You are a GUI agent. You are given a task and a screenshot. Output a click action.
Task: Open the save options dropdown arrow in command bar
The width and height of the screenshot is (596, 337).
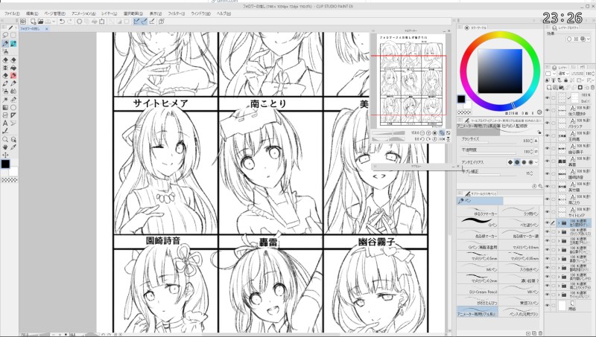pyautogui.click(x=54, y=22)
